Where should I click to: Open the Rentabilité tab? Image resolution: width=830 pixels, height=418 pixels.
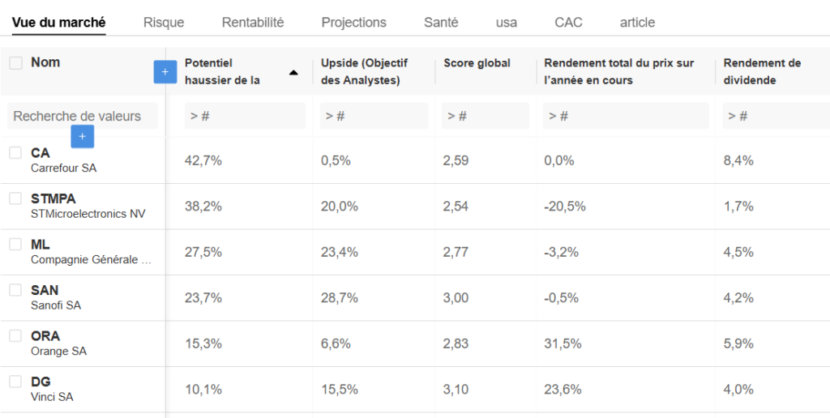(x=253, y=23)
